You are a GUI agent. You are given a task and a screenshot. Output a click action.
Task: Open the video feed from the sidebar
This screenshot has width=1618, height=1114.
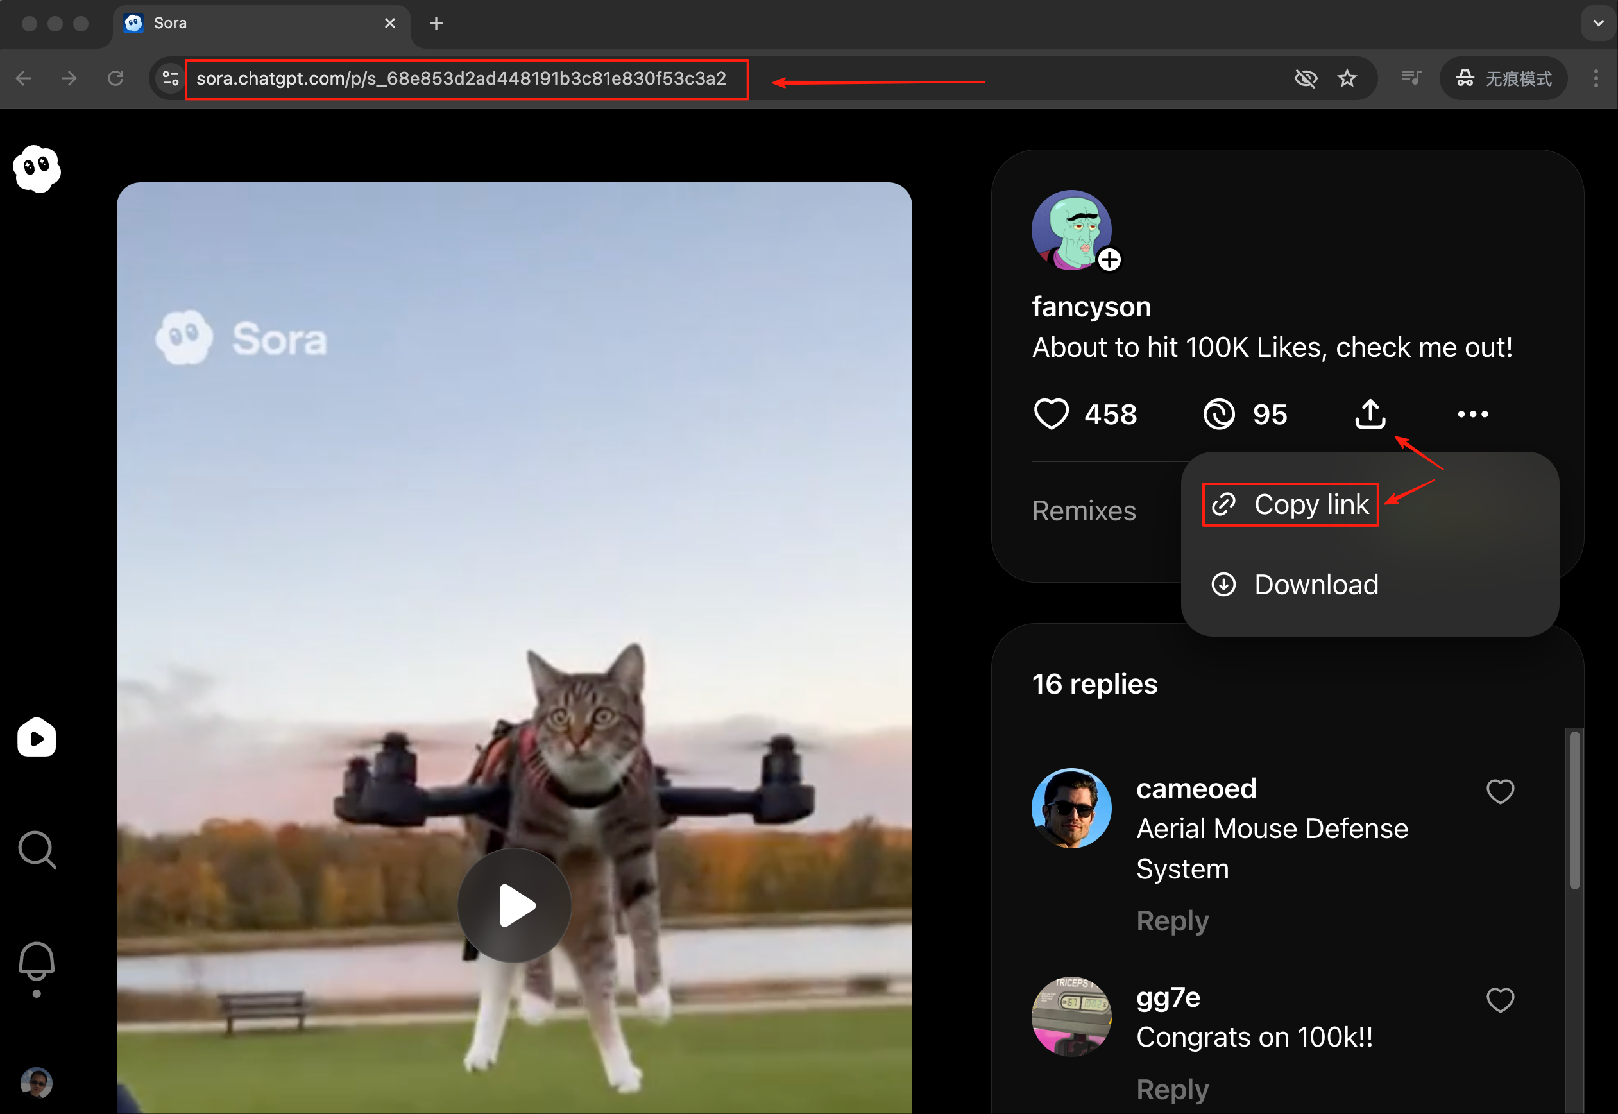[37, 738]
